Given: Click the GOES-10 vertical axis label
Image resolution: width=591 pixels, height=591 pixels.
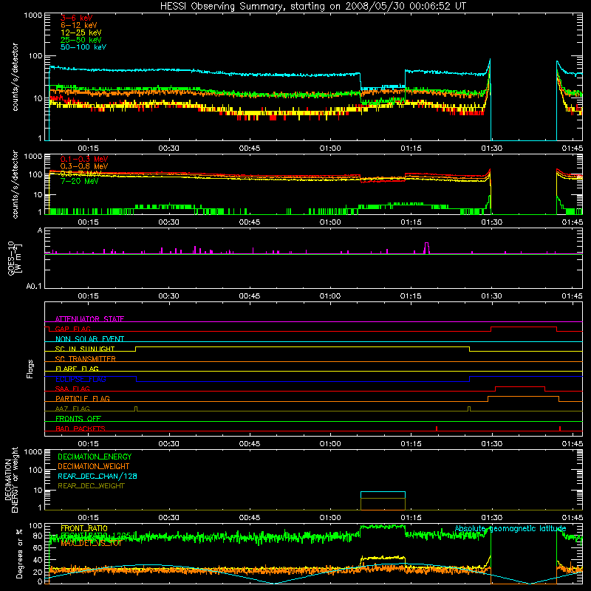Looking at the screenshot, I should [15, 259].
